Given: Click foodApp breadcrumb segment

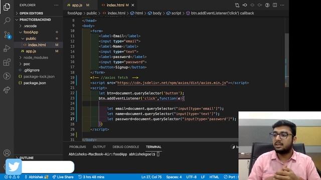Looking at the screenshot, I should point(75,13).
